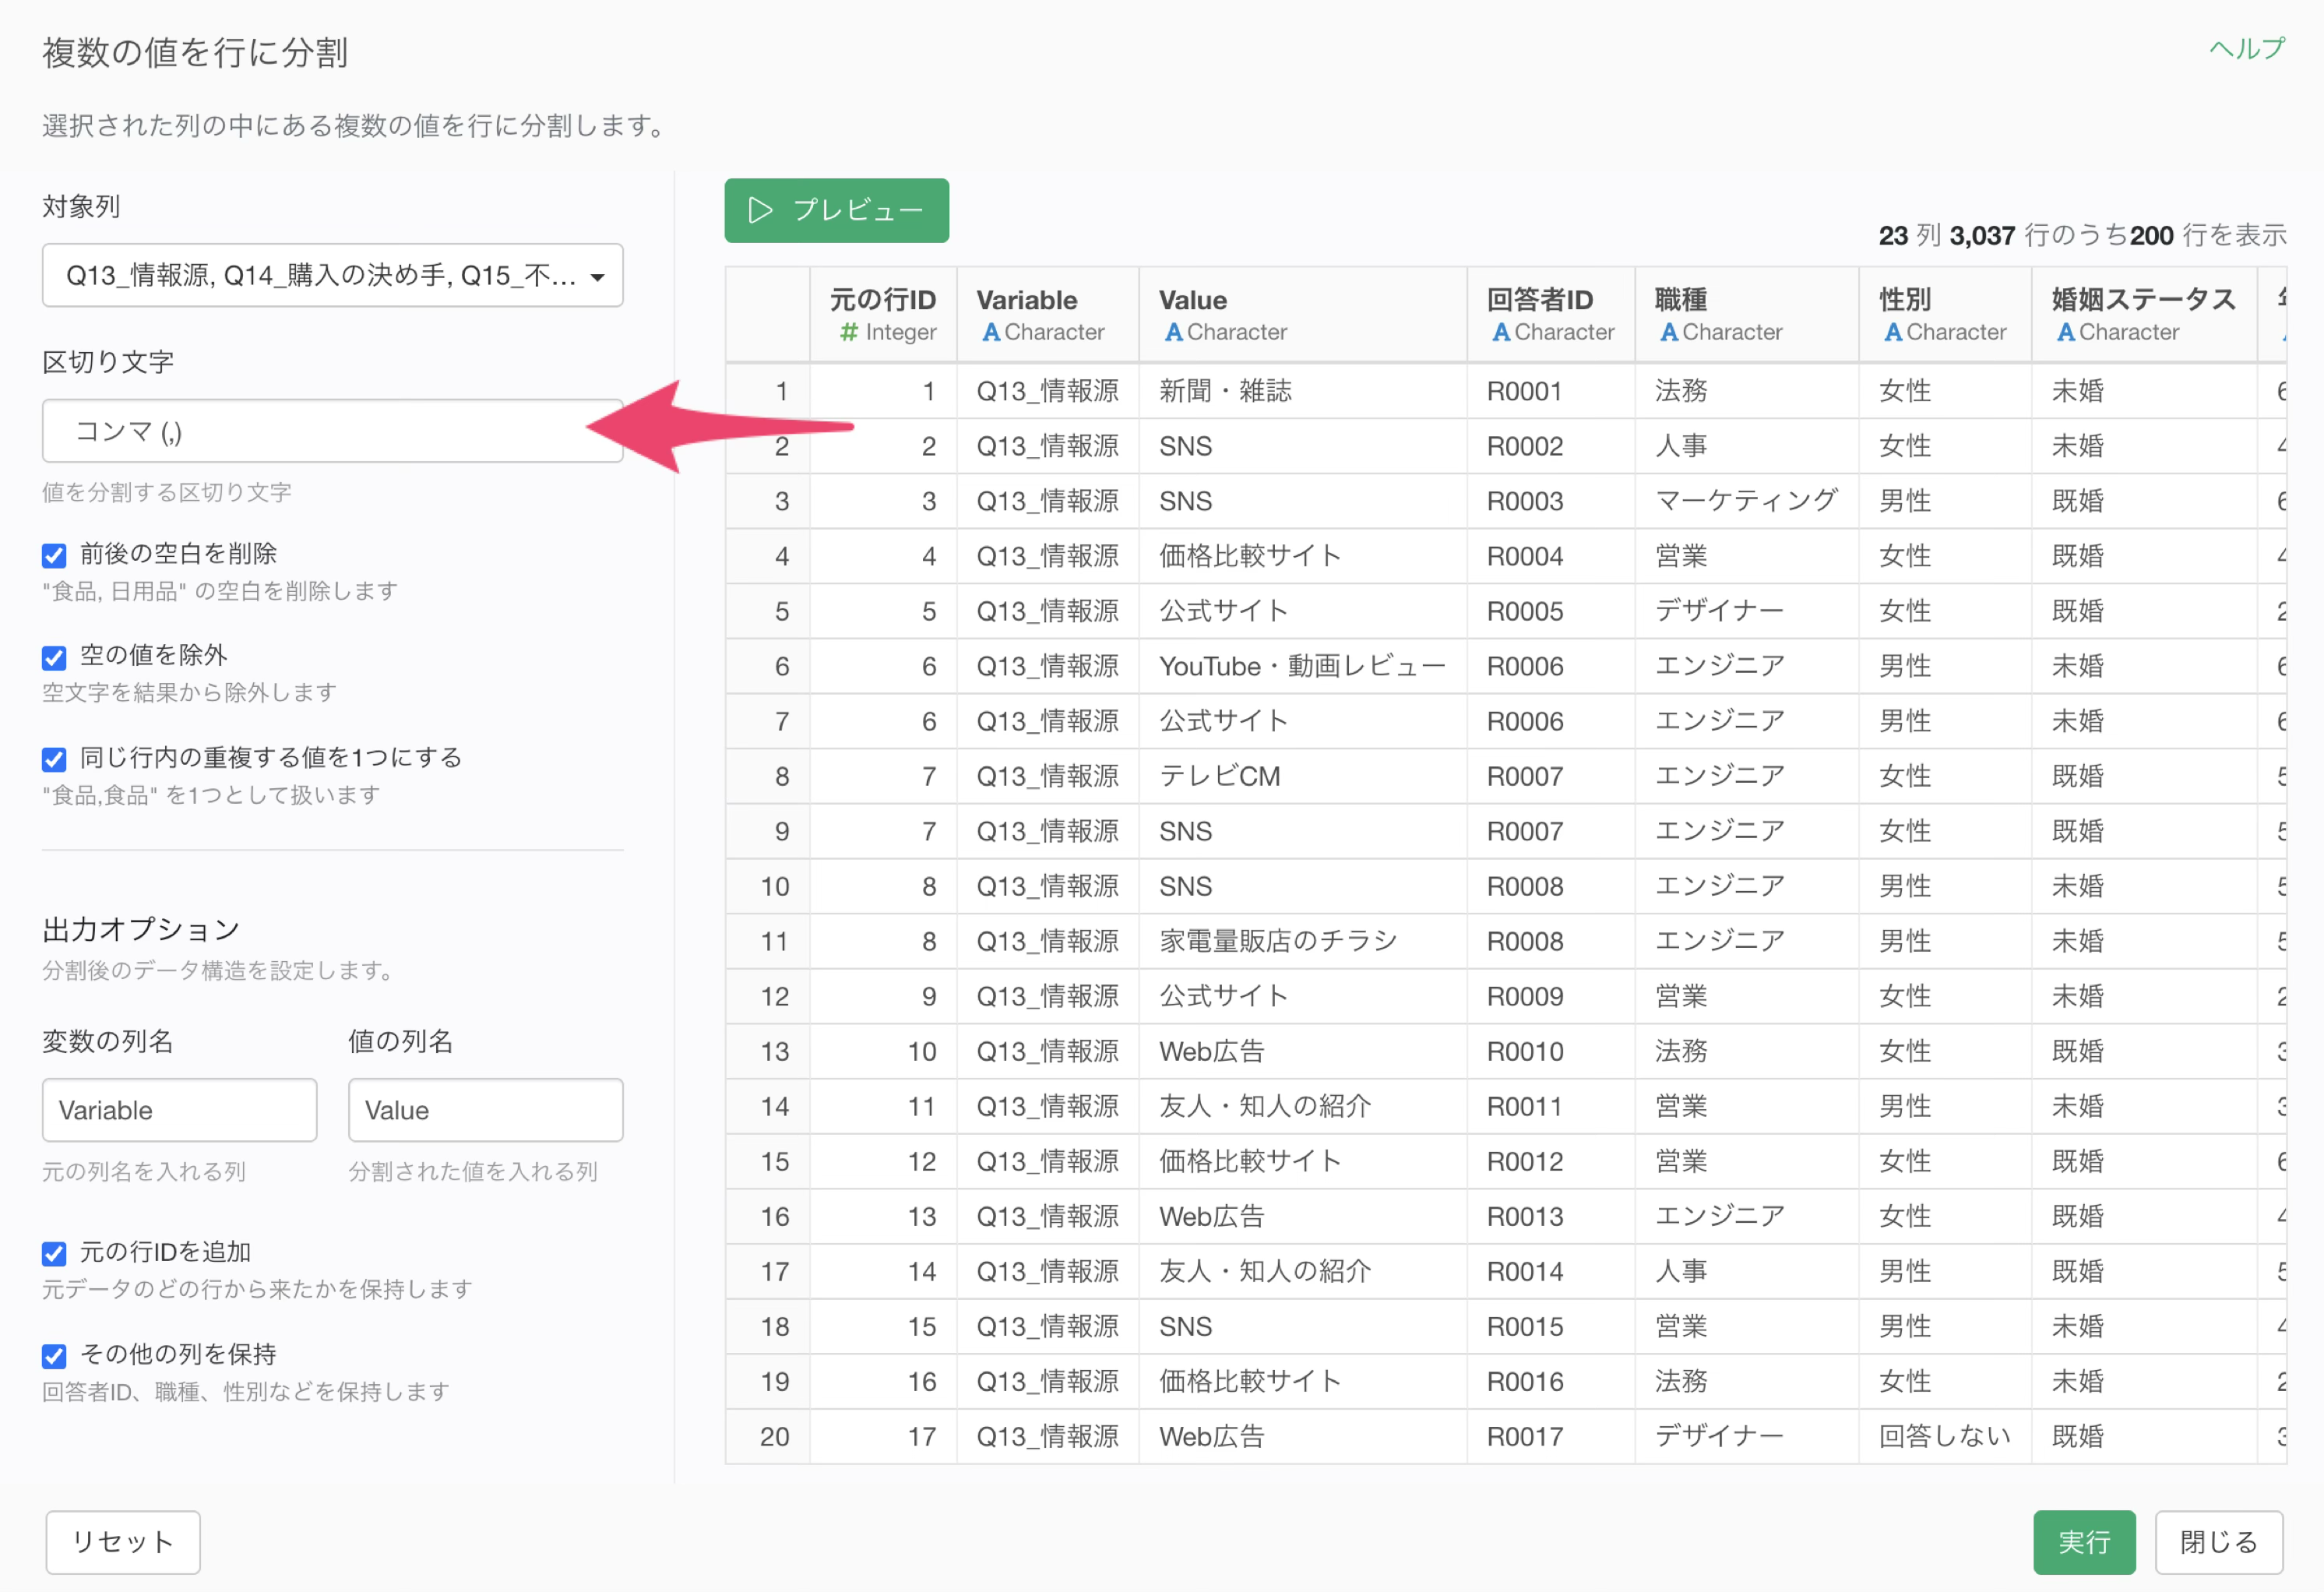Toggle 空の値を除外 checkbox
The image size is (2324, 1592).
[x=54, y=657]
